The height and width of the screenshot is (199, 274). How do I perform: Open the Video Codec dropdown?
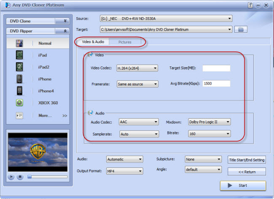click(137, 68)
